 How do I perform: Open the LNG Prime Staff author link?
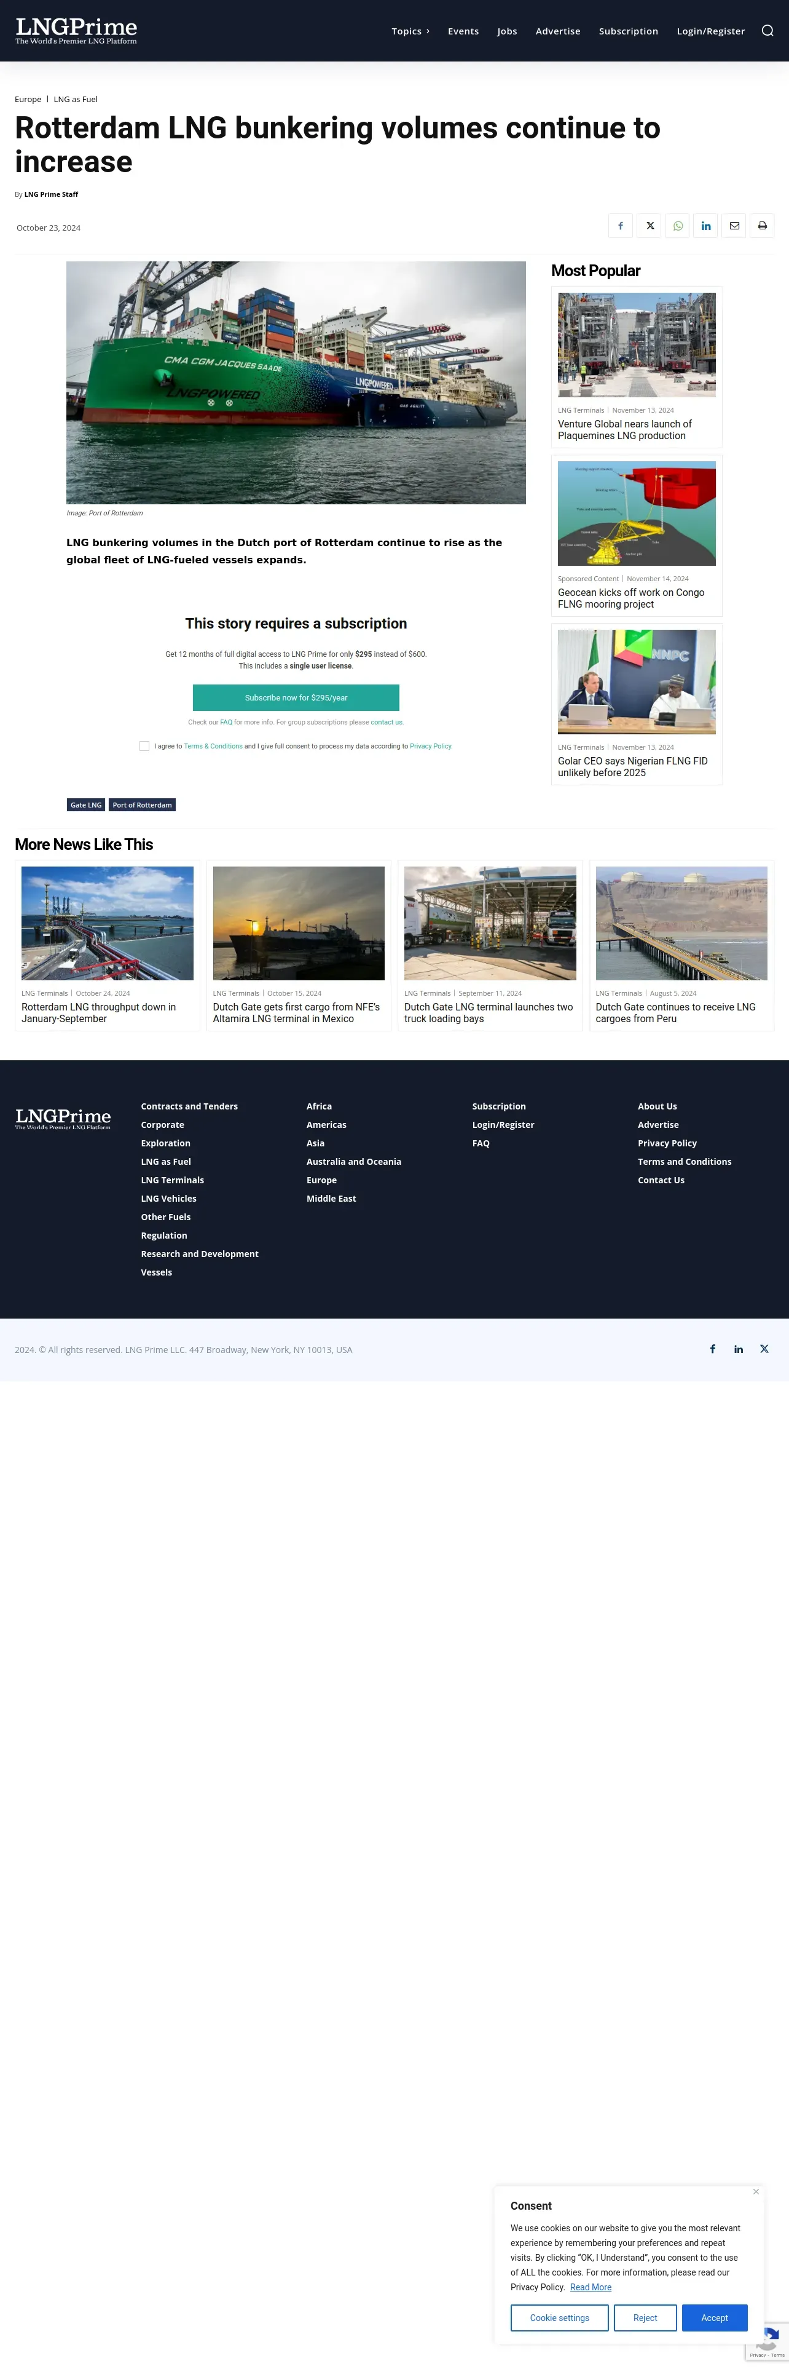pyautogui.click(x=52, y=195)
